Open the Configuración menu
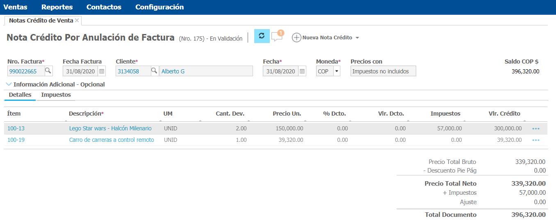556x223 pixels. click(x=160, y=7)
